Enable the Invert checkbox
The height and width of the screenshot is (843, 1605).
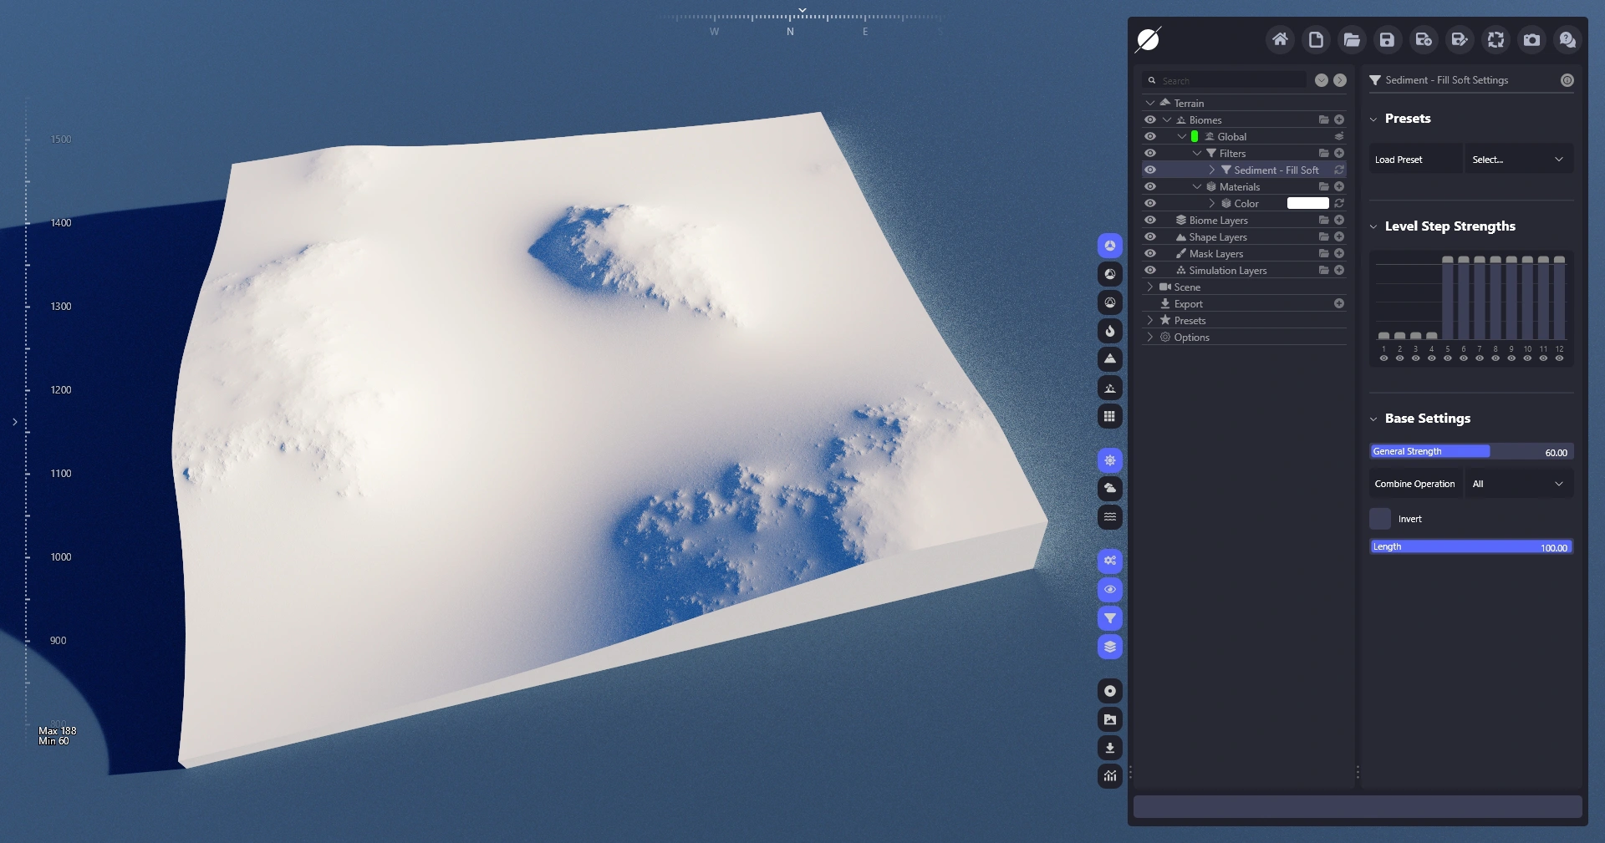1380,519
